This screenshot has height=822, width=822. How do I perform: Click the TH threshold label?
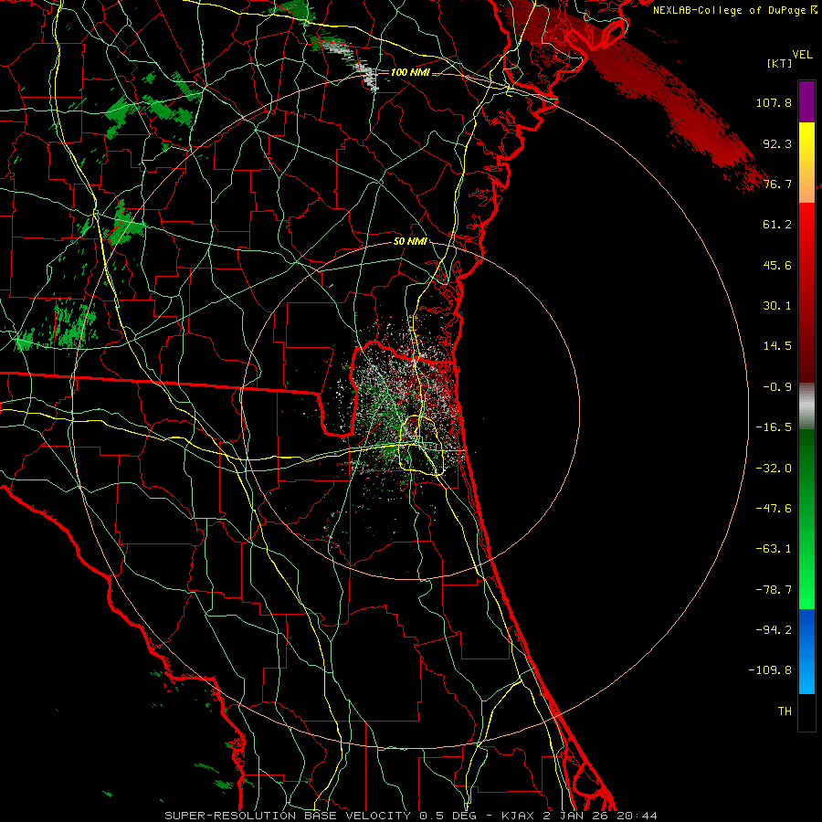(x=785, y=711)
